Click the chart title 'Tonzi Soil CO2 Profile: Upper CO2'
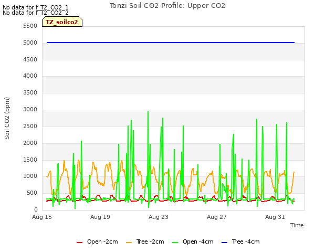 point(167,6)
